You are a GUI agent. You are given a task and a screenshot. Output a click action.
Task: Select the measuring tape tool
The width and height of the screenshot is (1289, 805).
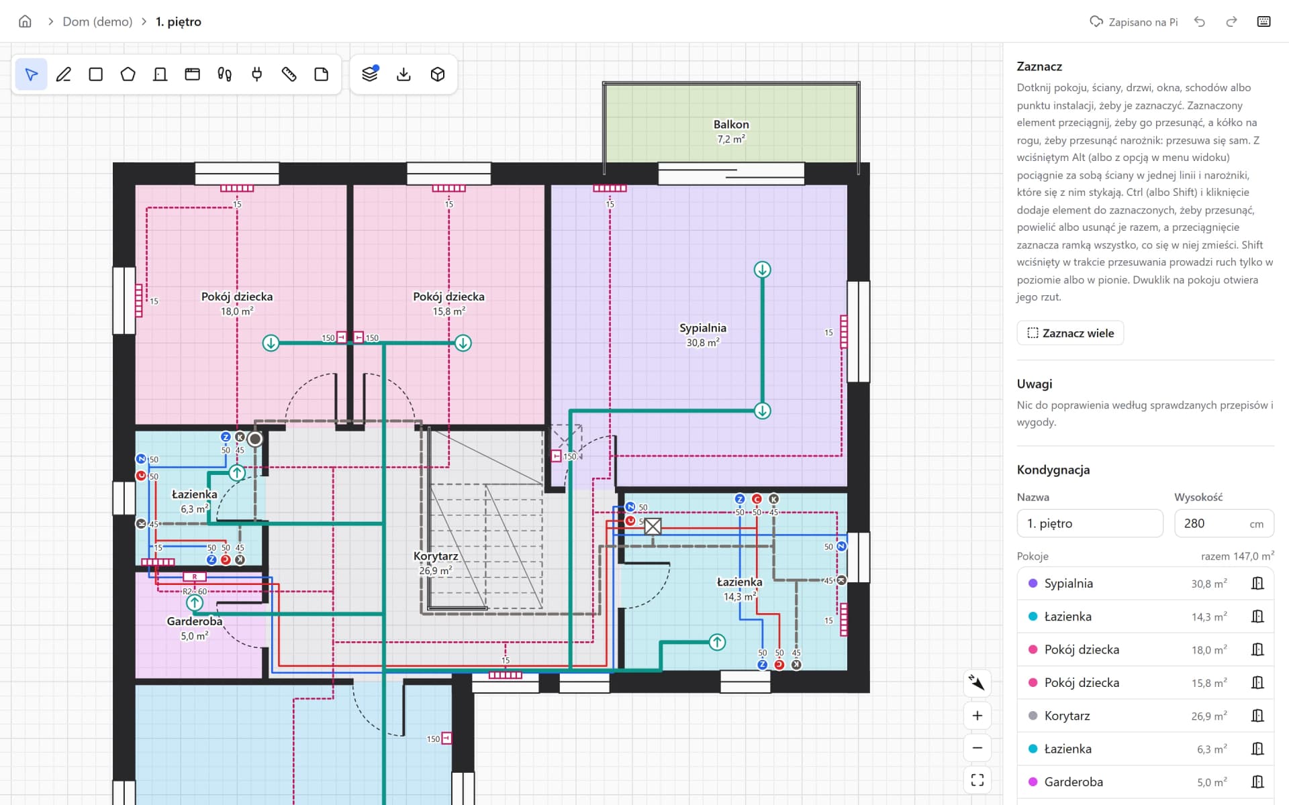(x=289, y=74)
